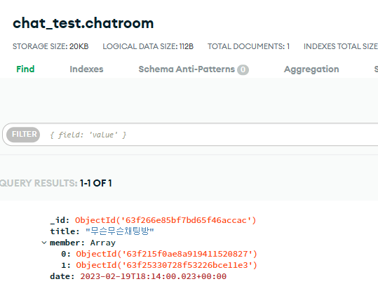This screenshot has height=298, width=378.
Task: Select the member Array field label
Action: [83, 243]
